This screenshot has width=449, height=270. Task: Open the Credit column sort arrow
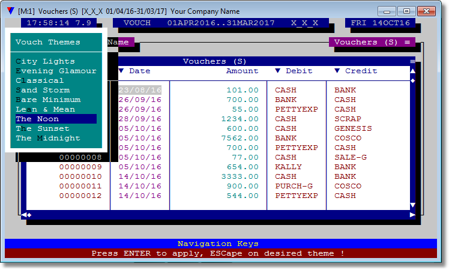click(x=337, y=71)
